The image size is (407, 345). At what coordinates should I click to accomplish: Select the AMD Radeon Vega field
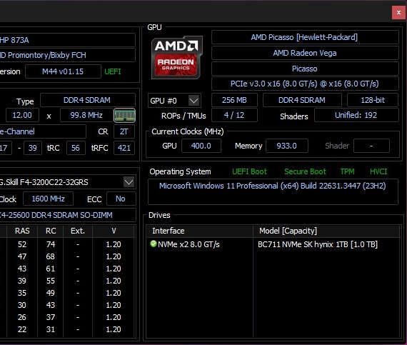[305, 53]
